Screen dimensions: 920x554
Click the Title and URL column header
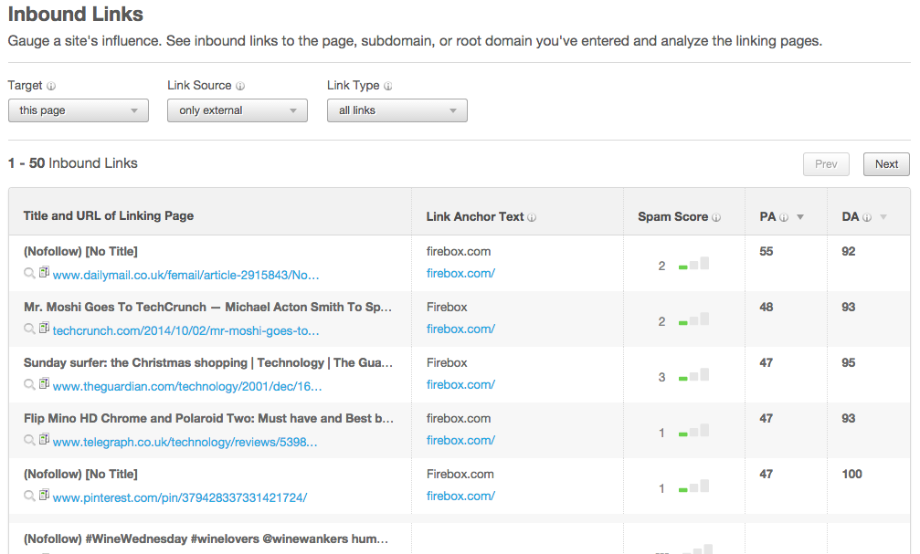109,216
